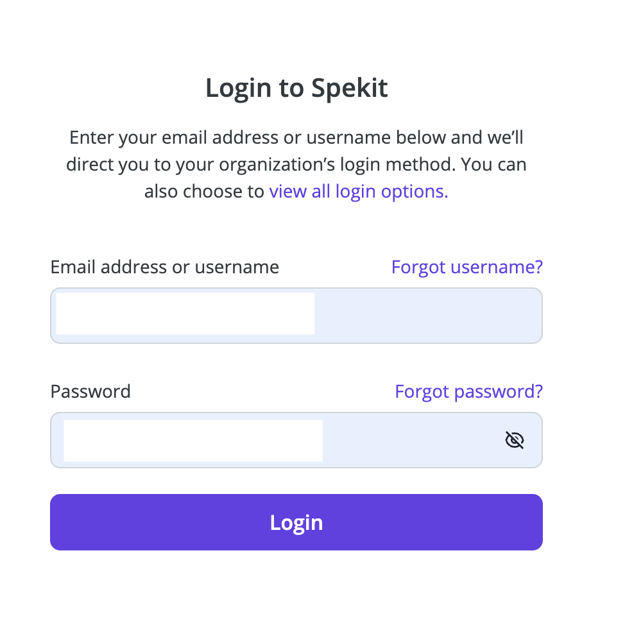
Task: Show the hidden password using the eye icon
Action: click(514, 440)
